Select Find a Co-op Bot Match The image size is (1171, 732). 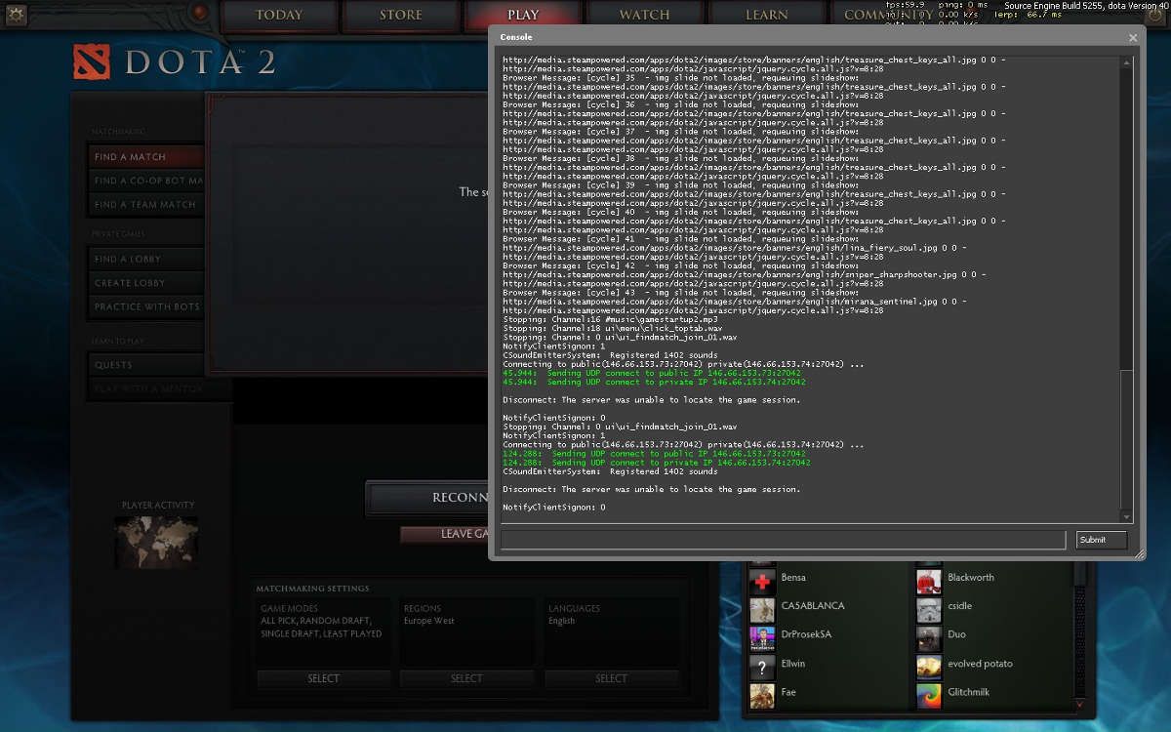(145, 181)
